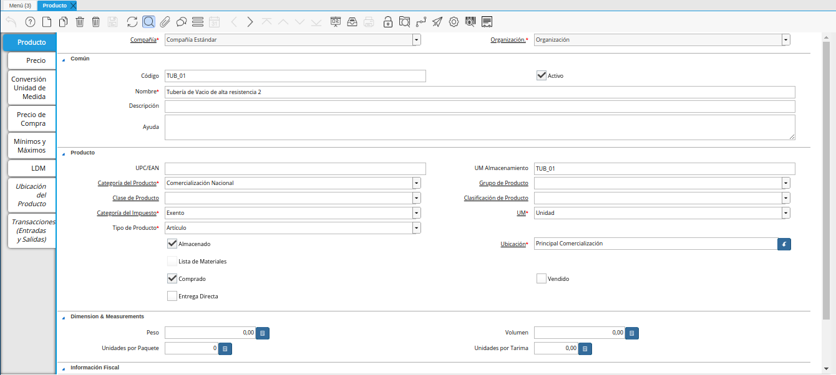Open the gear process icon in the toolbar
Screen dimensions: 836x375
[454, 22]
